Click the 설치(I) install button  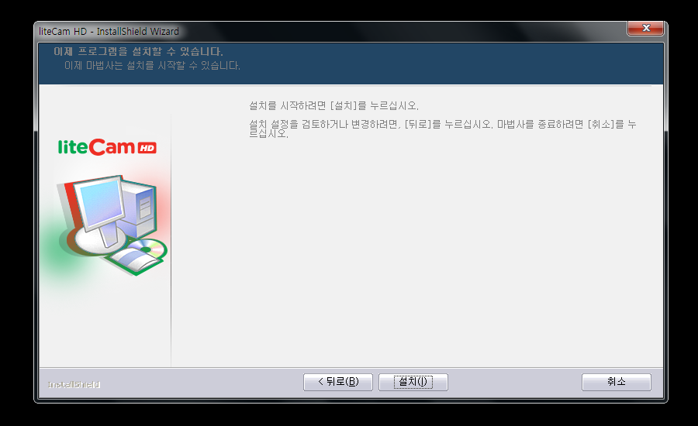point(413,382)
